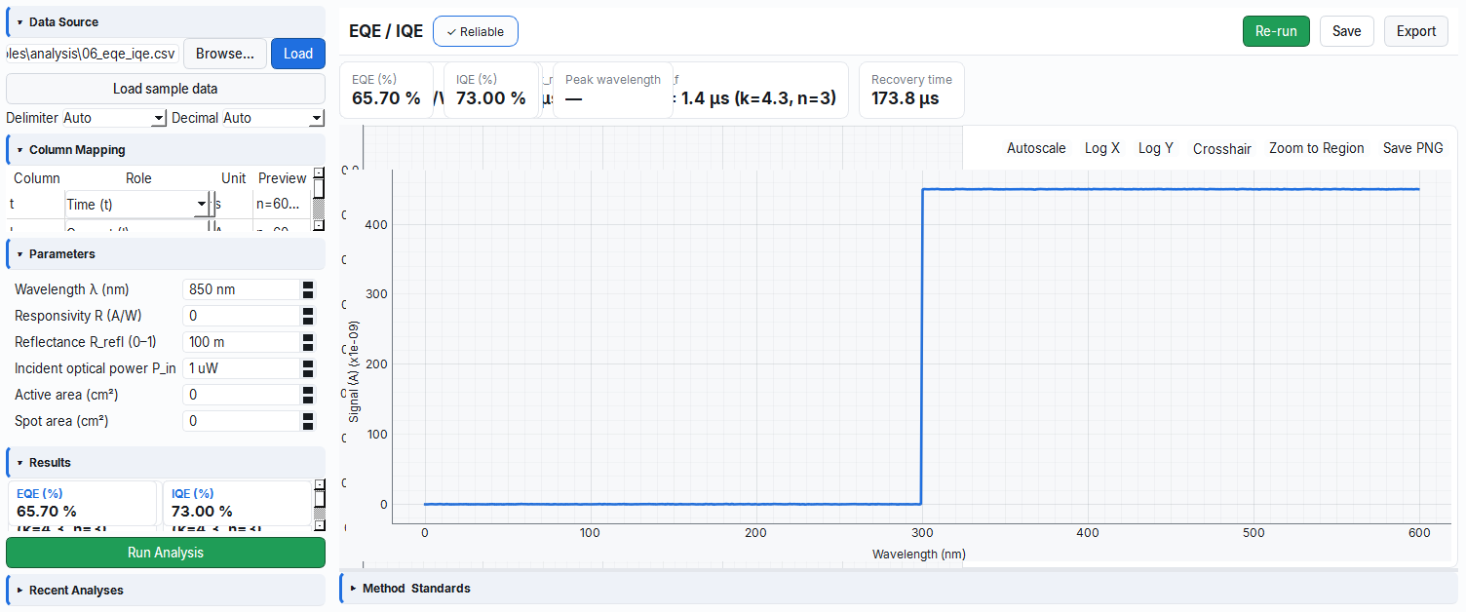Collapse the Parameters section
This screenshot has width=1466, height=612.
point(165,253)
